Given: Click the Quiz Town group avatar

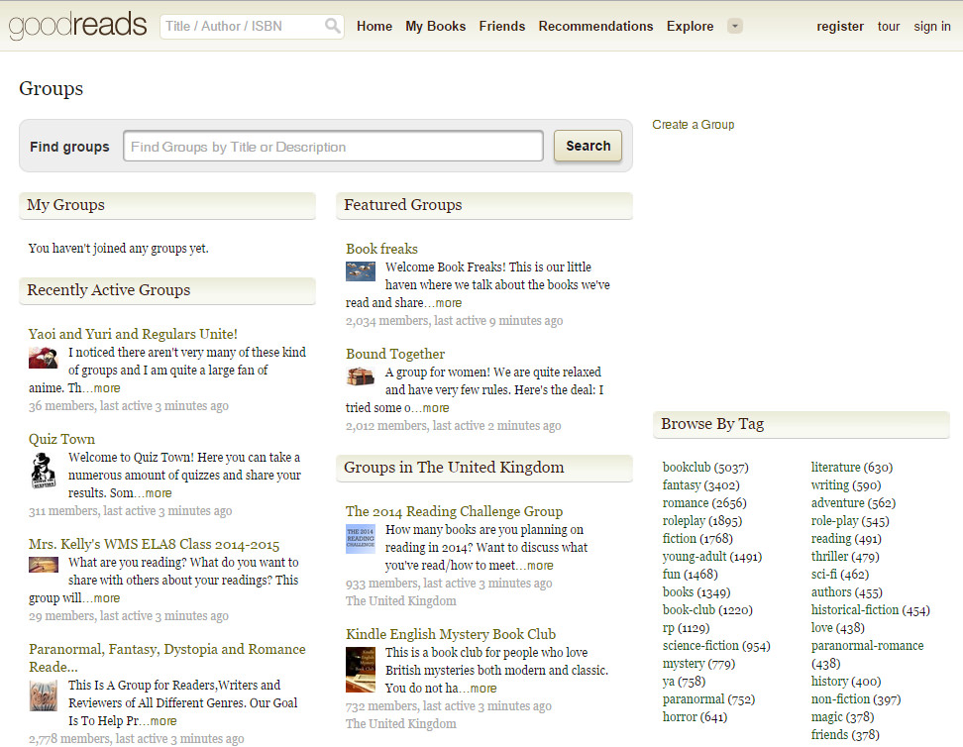Looking at the screenshot, I should coord(44,471).
